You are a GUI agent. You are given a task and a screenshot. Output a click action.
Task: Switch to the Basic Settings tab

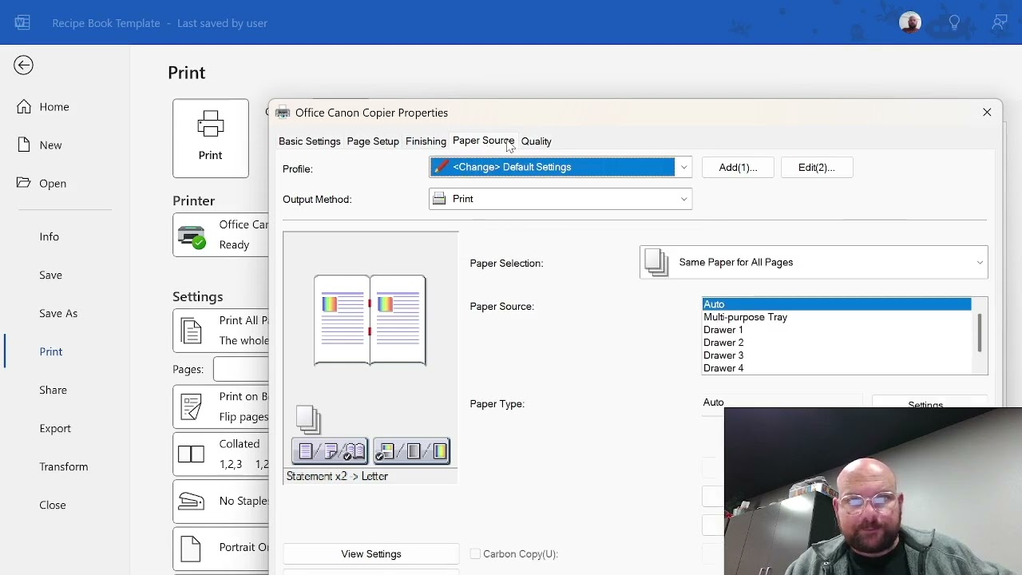[x=310, y=141]
